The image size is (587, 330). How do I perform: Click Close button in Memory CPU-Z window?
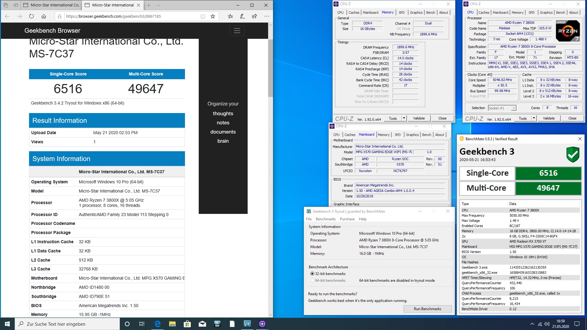pos(442,118)
